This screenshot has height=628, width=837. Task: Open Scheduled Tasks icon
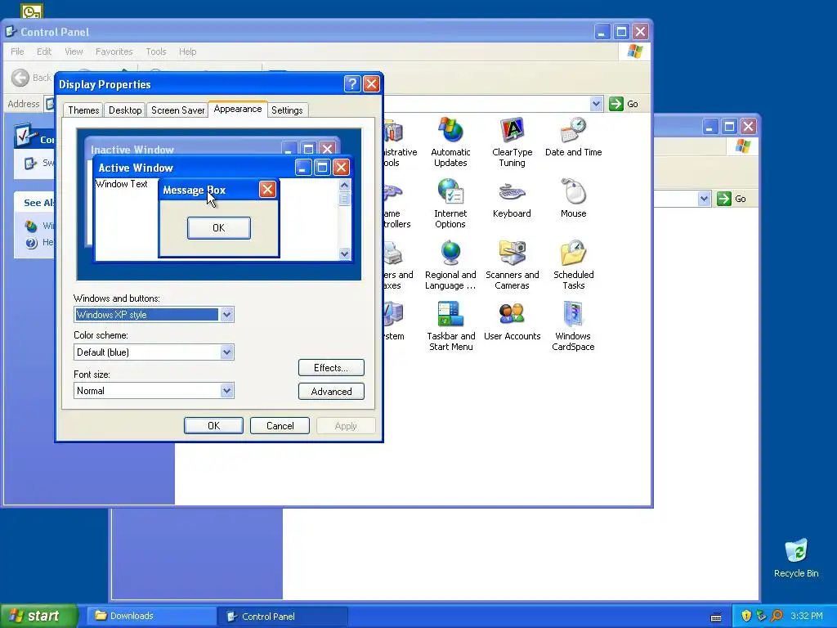(573, 265)
